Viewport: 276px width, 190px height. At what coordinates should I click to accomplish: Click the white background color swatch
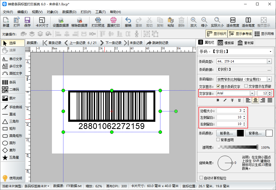click(x=269, y=133)
